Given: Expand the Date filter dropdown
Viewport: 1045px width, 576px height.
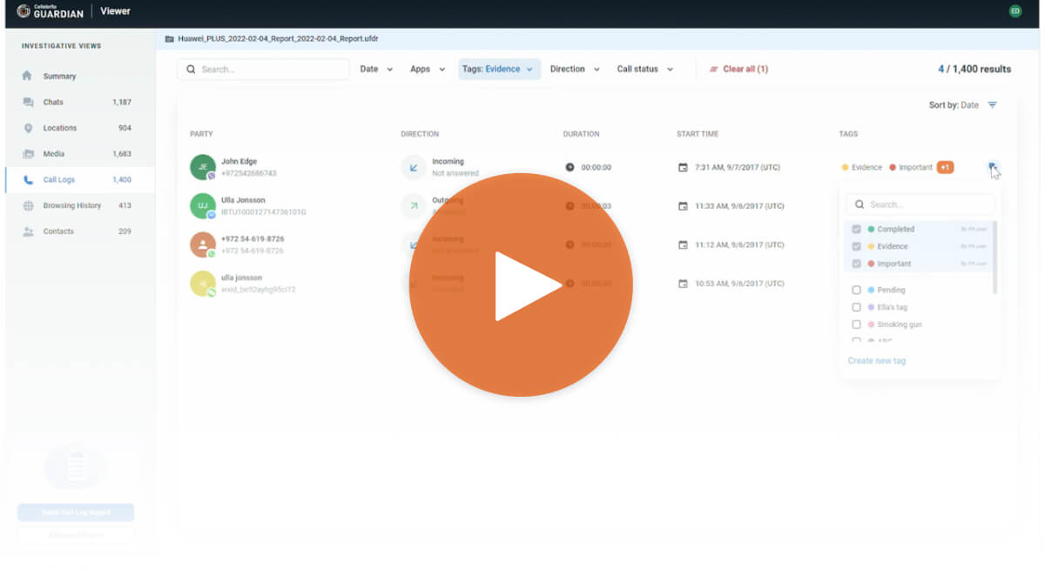Looking at the screenshot, I should (x=376, y=70).
